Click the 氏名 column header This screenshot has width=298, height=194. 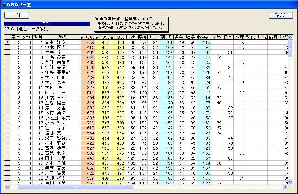tap(62, 37)
